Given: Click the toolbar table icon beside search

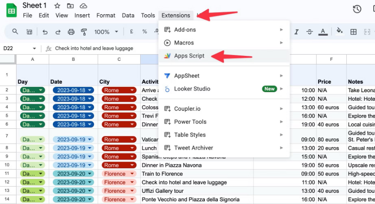Looking at the screenshot, I should [29, 32].
